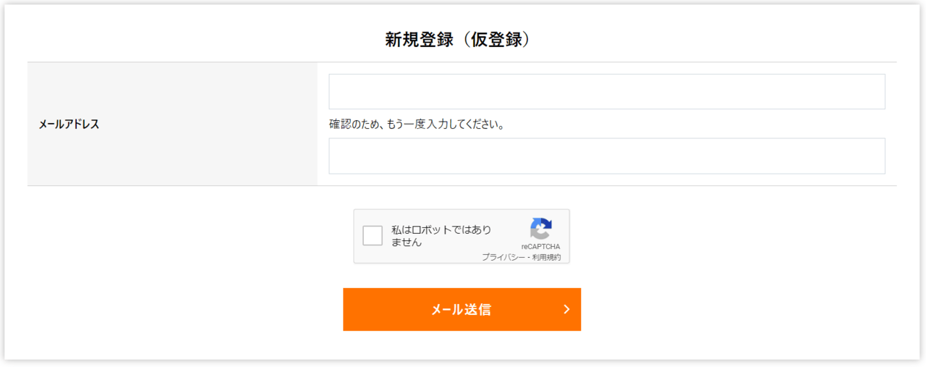This screenshot has height=367, width=926.
Task: Click the メールアドレス field label
Action: [69, 124]
